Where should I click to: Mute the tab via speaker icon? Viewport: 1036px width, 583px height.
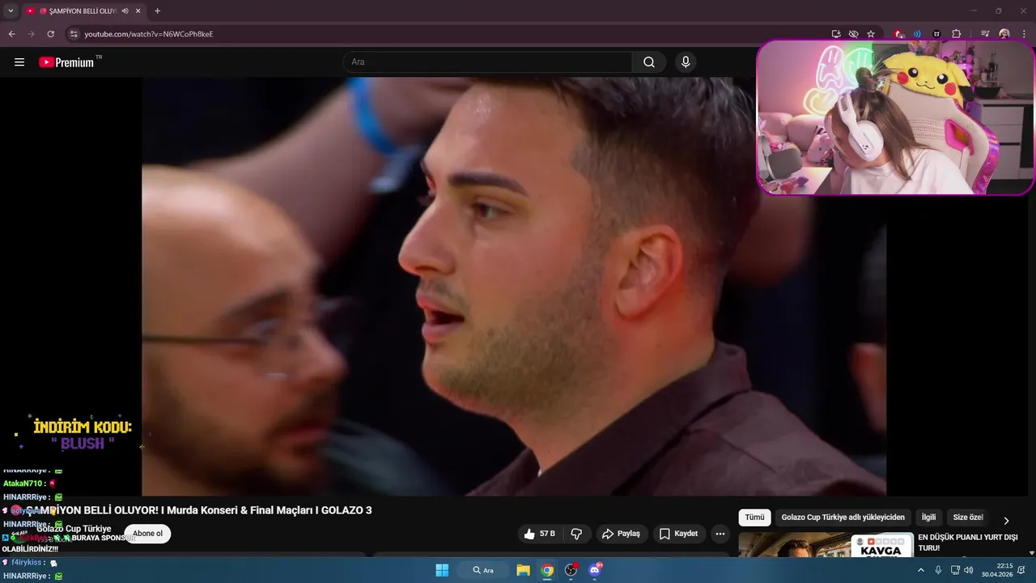[x=125, y=11]
